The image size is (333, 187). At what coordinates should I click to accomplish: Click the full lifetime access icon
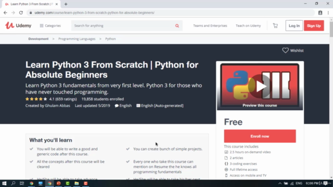click(x=226, y=170)
